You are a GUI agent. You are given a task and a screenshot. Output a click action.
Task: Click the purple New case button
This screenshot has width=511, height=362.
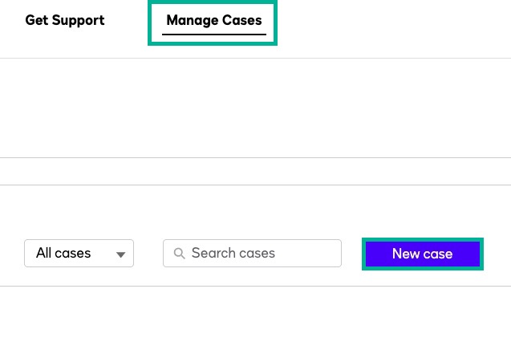422,254
